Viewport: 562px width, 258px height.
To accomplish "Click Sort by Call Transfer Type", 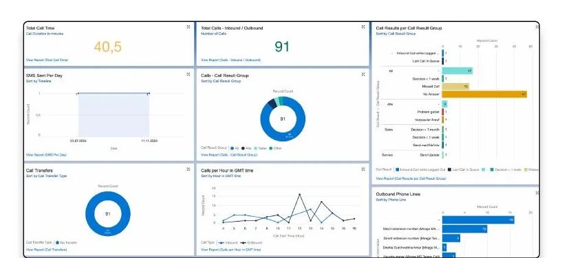I will pos(46,176).
